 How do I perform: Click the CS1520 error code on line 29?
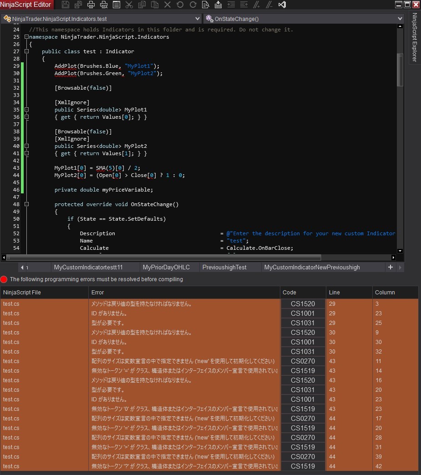pos(303,303)
